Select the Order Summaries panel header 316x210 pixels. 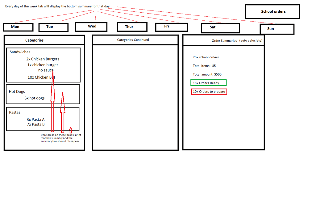pos(223,40)
